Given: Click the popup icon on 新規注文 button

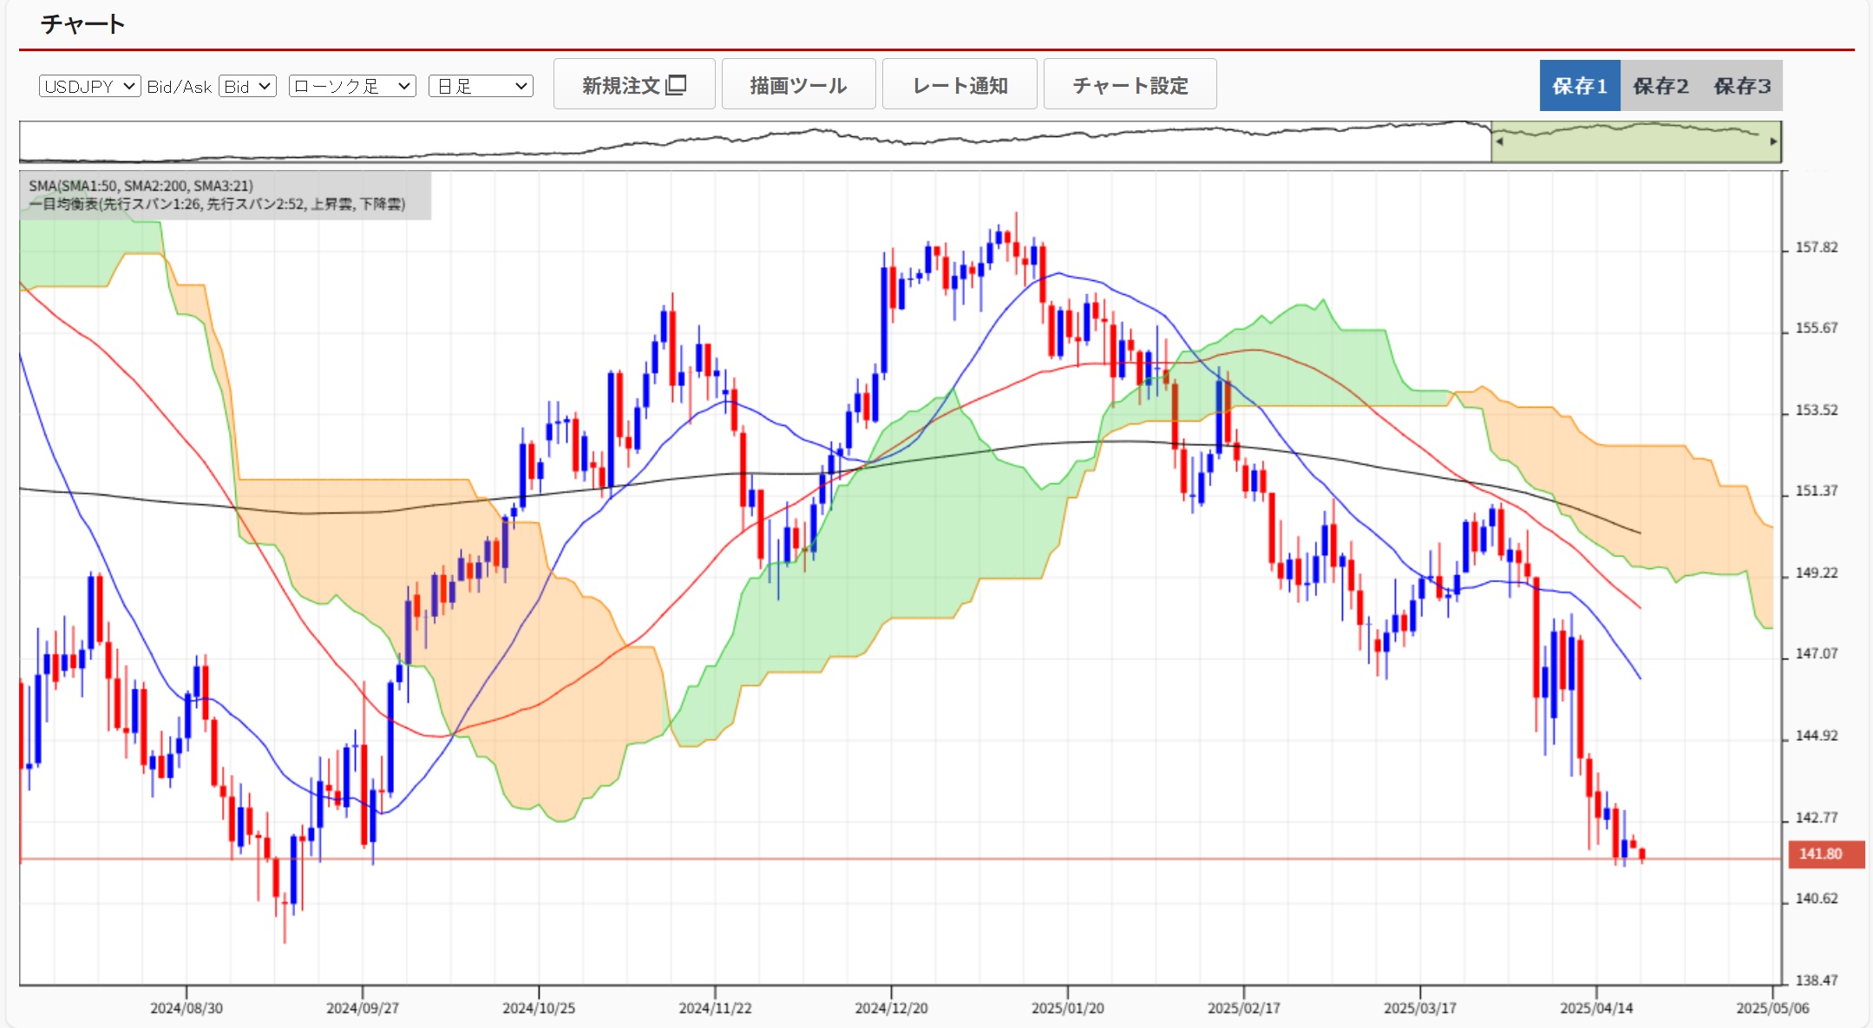Looking at the screenshot, I should [x=677, y=85].
